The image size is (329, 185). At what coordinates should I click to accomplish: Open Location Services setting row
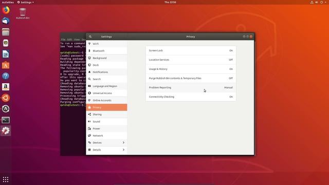tap(191, 60)
